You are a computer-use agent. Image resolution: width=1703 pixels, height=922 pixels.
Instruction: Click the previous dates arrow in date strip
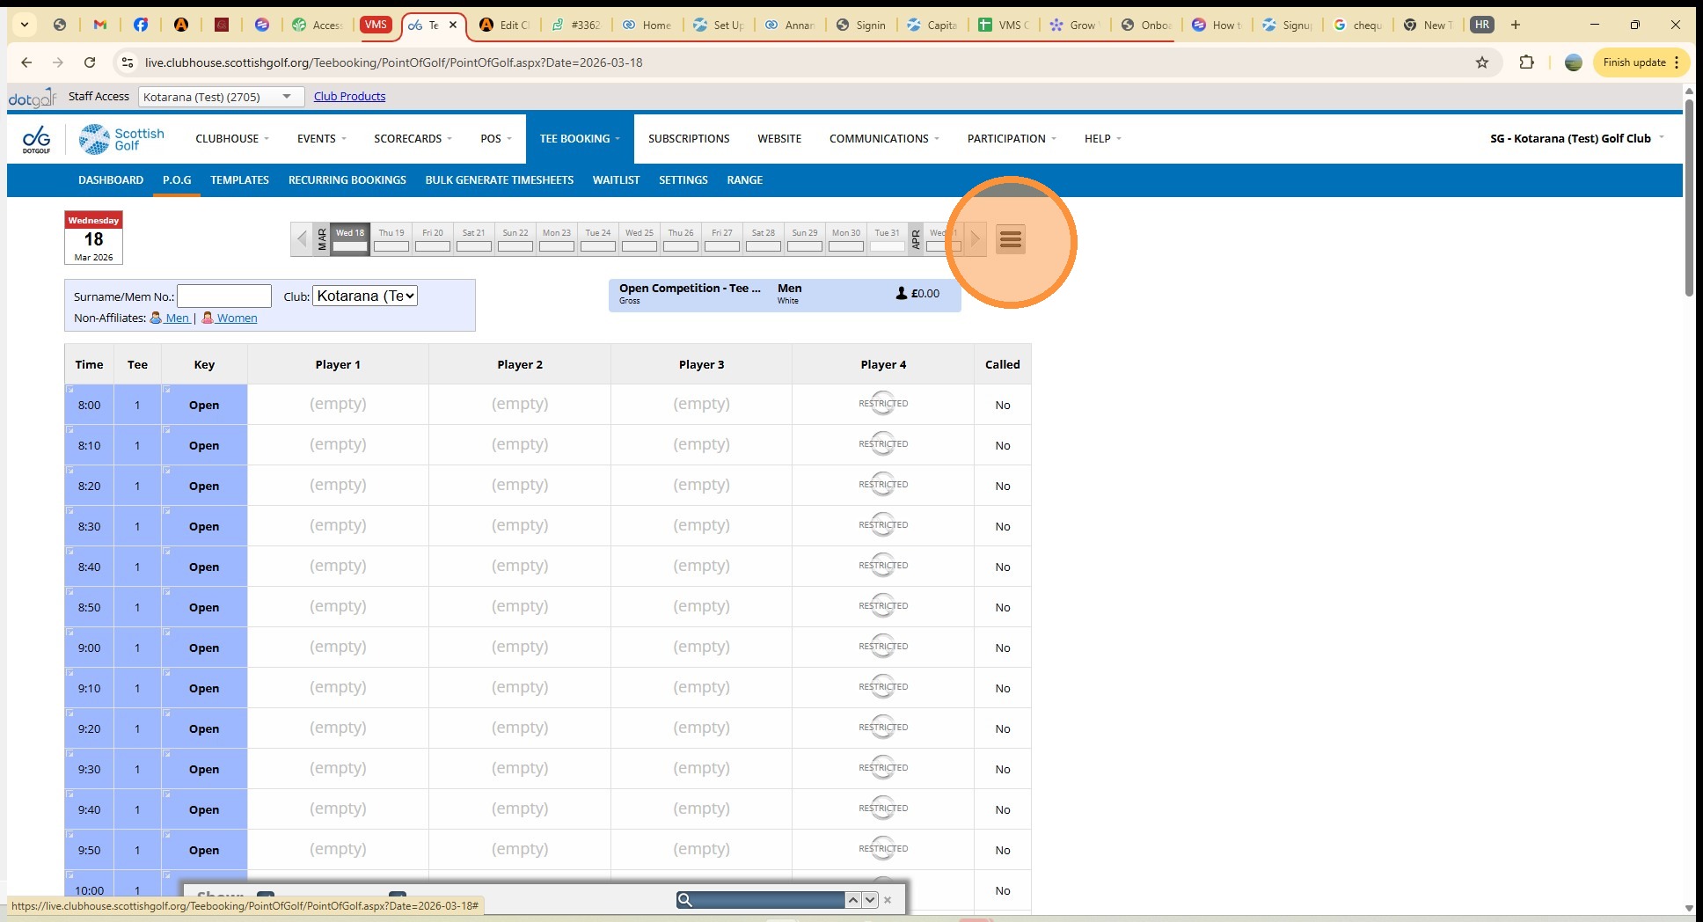tap(302, 239)
